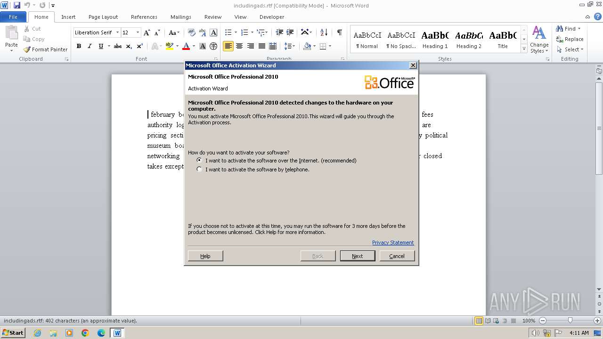Open the Find dropdown arrow
Image resolution: width=603 pixels, height=339 pixels.
pyautogui.click(x=579, y=29)
